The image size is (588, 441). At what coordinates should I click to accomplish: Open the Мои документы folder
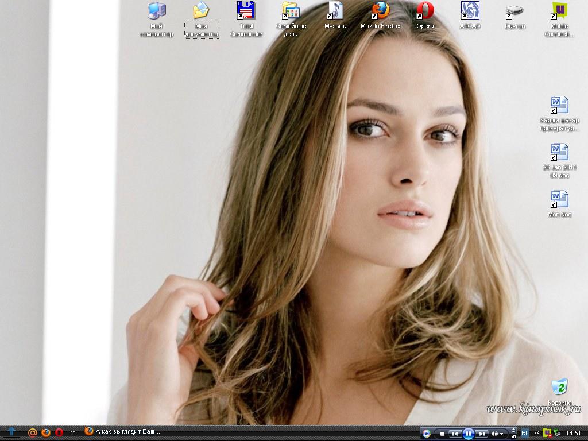point(201,11)
